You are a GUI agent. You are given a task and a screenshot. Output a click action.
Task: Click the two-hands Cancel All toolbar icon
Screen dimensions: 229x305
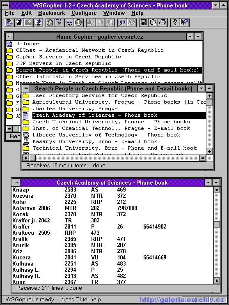click(x=110, y=22)
